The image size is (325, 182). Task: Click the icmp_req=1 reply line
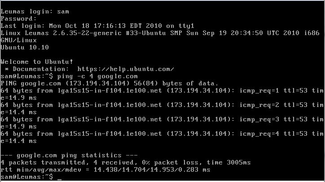tap(162, 91)
